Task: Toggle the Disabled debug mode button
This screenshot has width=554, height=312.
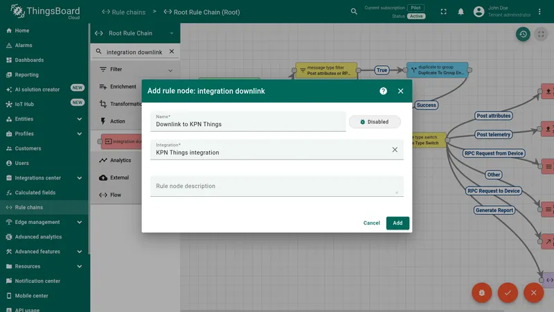Action: point(375,122)
